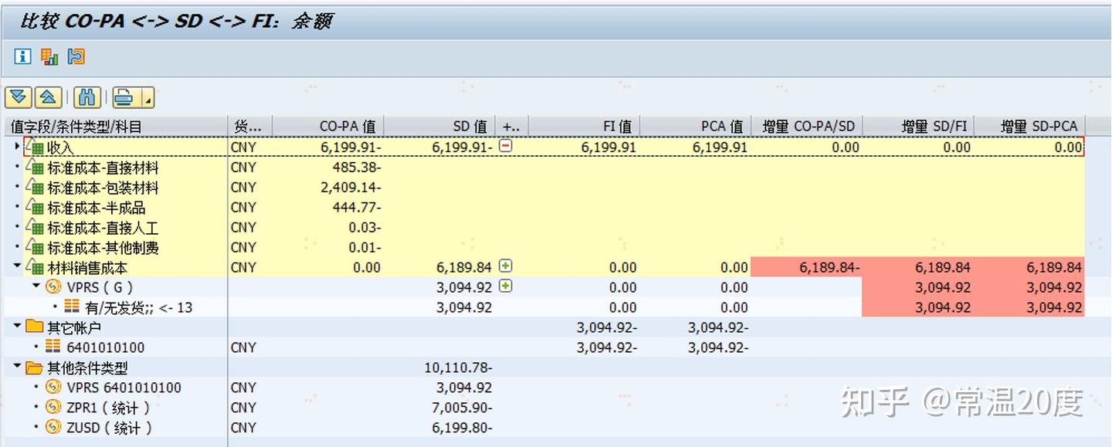Expand VPRS（G）detail via green plus toggle
This screenshot has height=447, width=1112.
click(x=506, y=287)
